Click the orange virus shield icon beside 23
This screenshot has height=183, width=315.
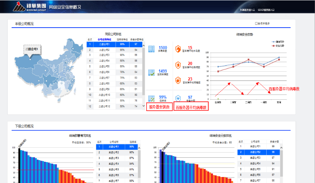click(178, 80)
